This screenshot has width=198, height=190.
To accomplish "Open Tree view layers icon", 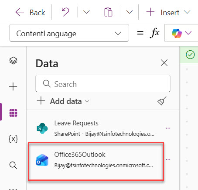I will pyautogui.click(x=13, y=60).
